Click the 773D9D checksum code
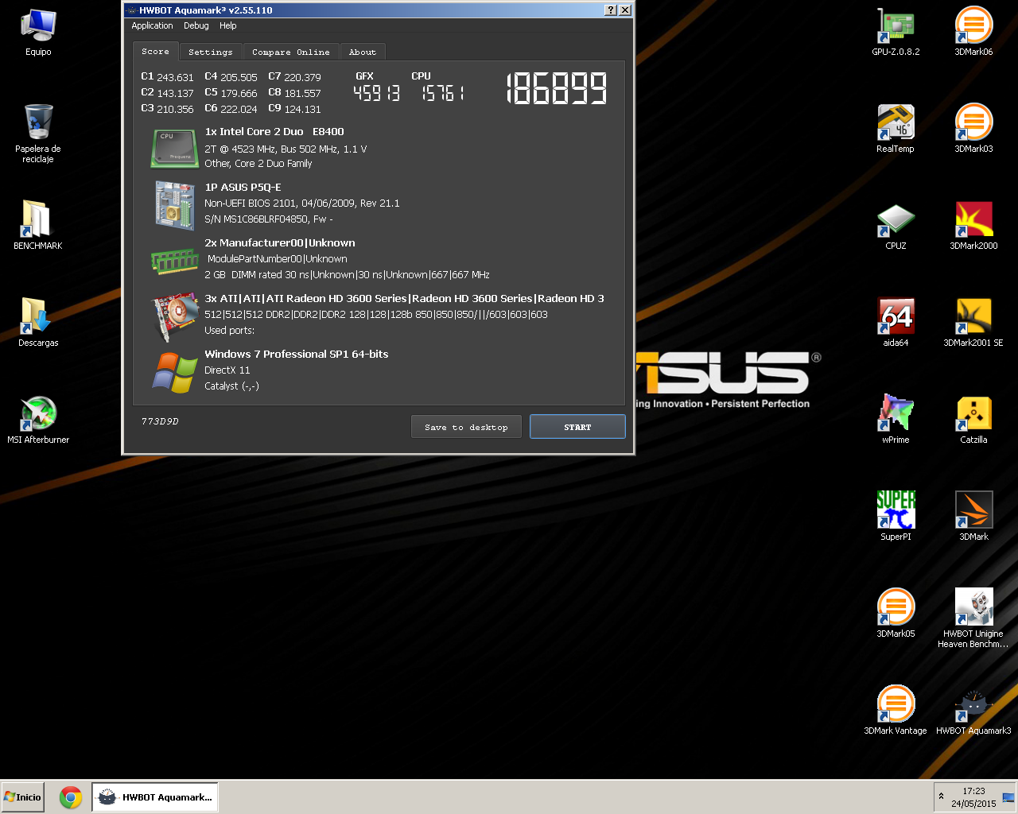1018x814 pixels. tap(160, 421)
